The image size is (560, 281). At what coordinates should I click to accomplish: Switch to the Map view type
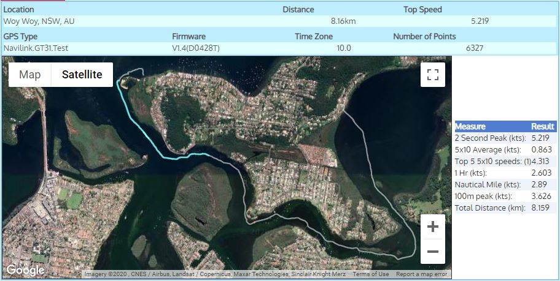29,75
